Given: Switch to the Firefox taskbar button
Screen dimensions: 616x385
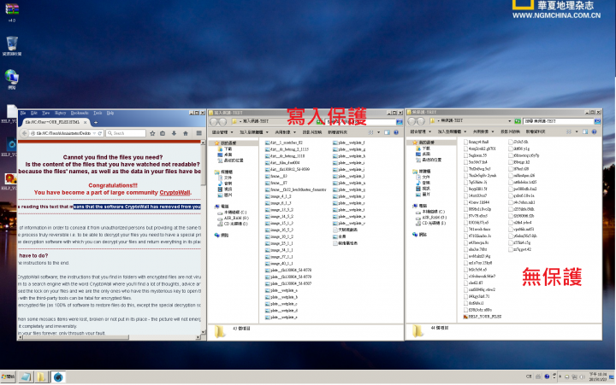Looking at the screenshot, I should point(58,376).
